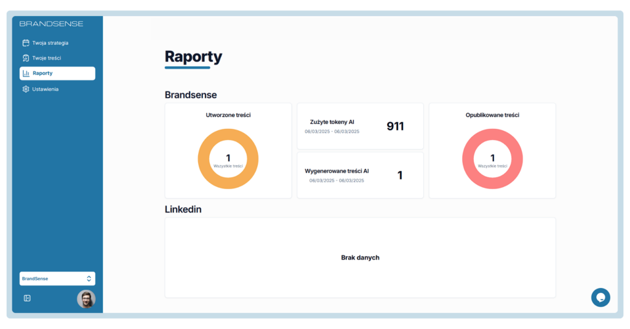Click the Ustawienia gear icon
This screenshot has height=329, width=630.
point(26,89)
